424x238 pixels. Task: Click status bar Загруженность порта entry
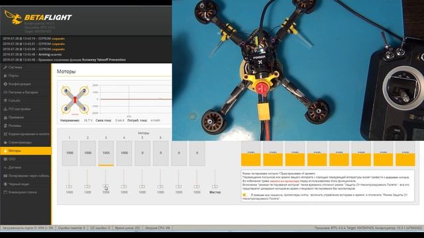click(28, 228)
